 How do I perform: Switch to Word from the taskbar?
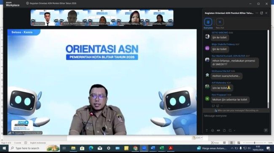(153, 148)
